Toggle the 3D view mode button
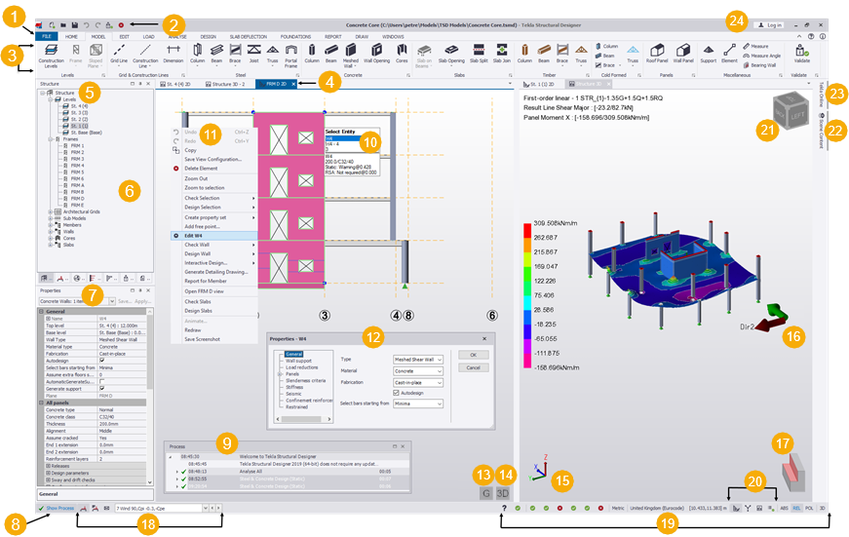This screenshot has height=537, width=849. pos(503,493)
